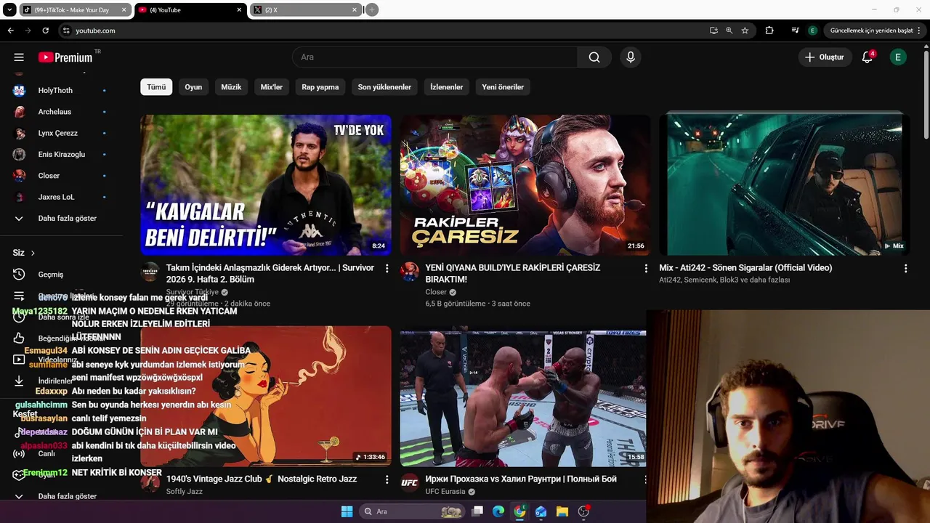930x523 pixels.
Task: Open the Chrome three-dot menu
Action: coord(921,31)
